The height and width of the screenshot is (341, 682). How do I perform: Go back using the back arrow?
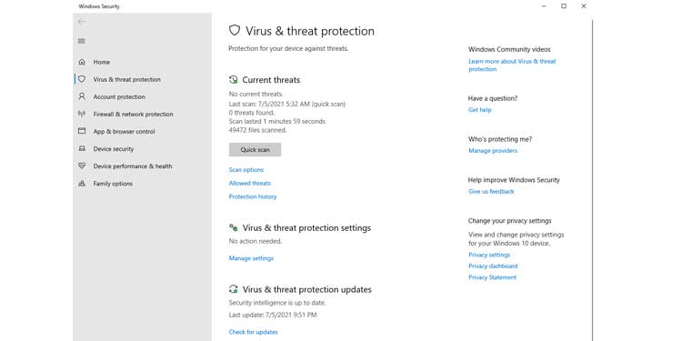pos(81,22)
